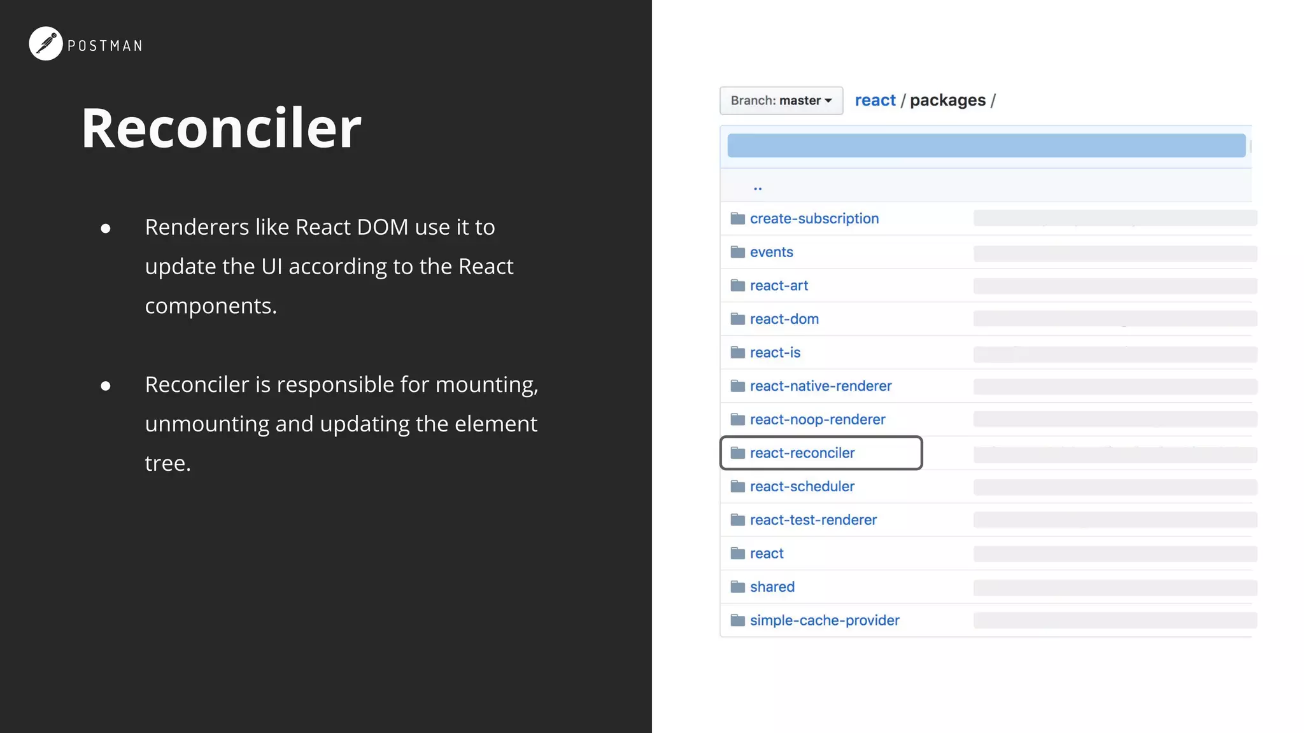Click the 'Reconciler is responsible for mounting' bullet

point(342,424)
